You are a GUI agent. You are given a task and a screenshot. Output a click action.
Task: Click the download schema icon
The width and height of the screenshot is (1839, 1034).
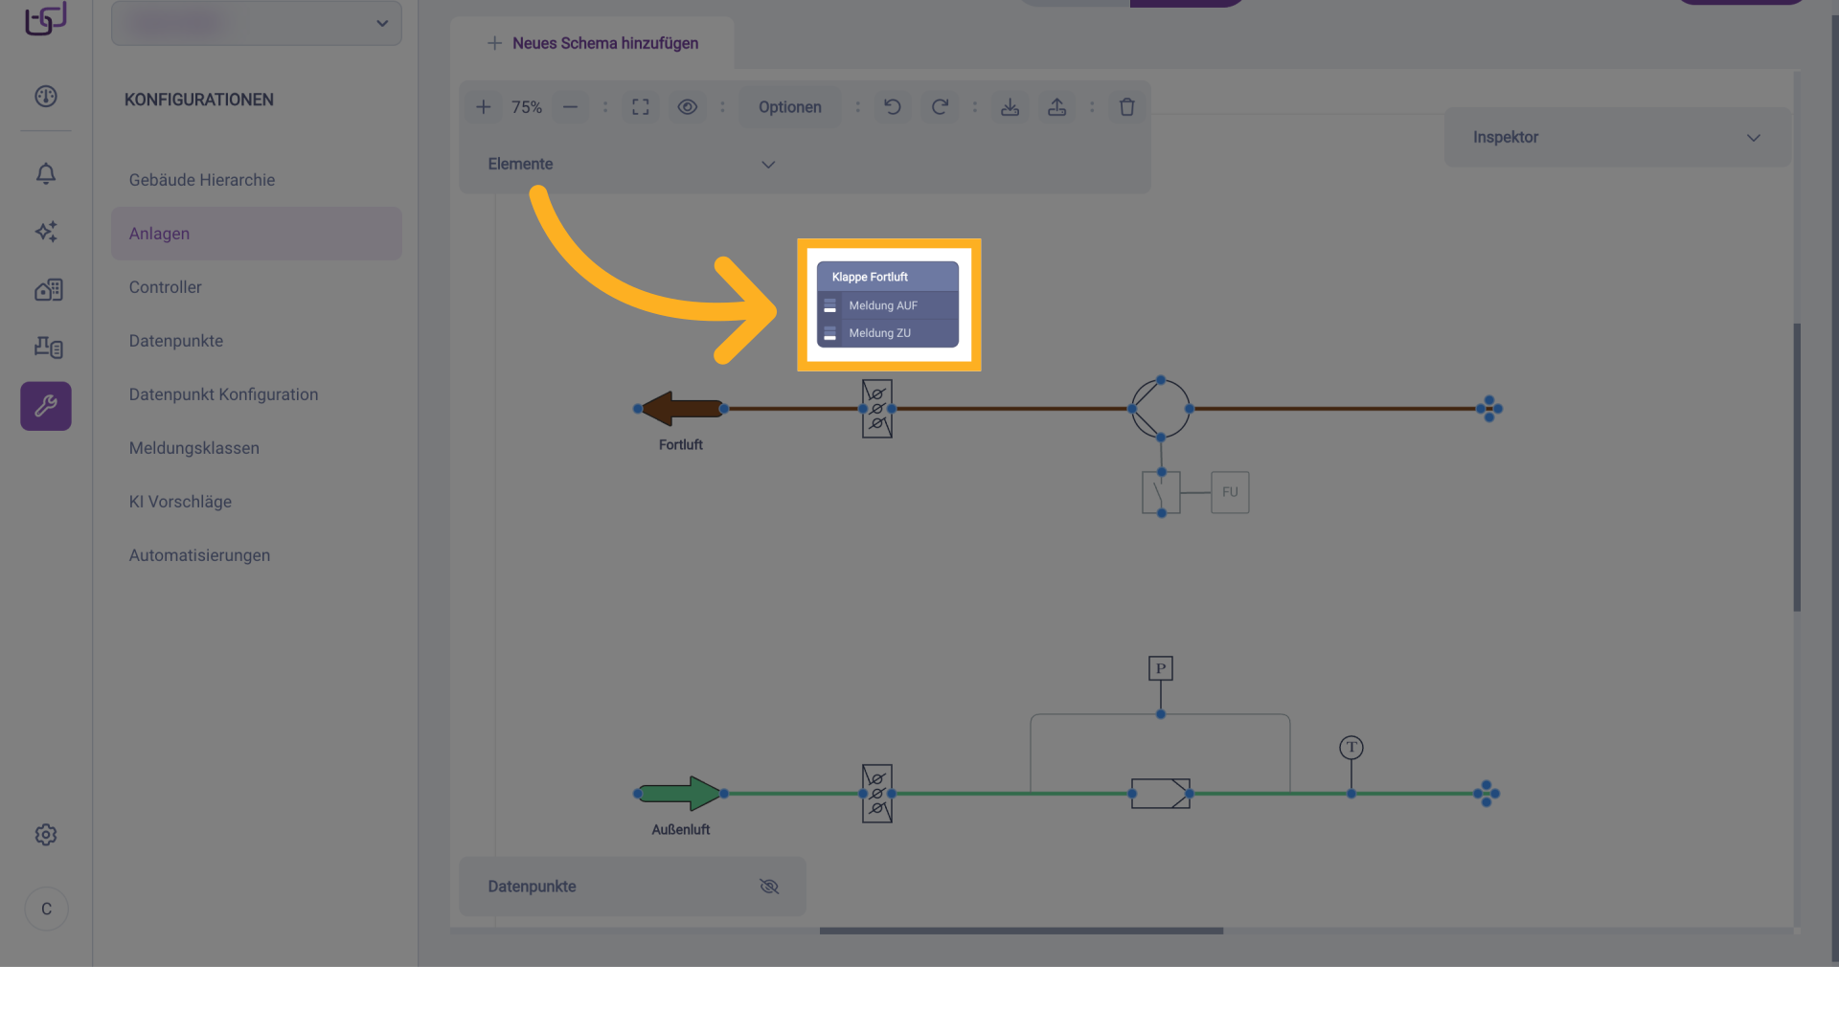point(1010,107)
